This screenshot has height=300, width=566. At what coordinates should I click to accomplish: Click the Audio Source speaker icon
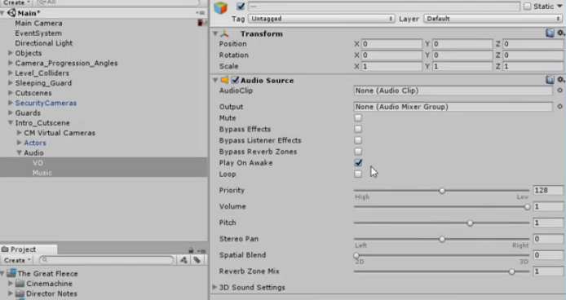[x=224, y=80]
